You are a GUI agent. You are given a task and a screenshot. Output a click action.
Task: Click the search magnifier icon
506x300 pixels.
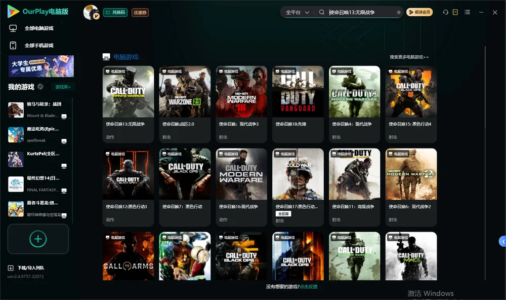pyautogui.click(x=321, y=12)
